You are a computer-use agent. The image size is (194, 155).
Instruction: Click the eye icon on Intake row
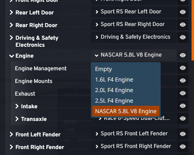pos(183,106)
